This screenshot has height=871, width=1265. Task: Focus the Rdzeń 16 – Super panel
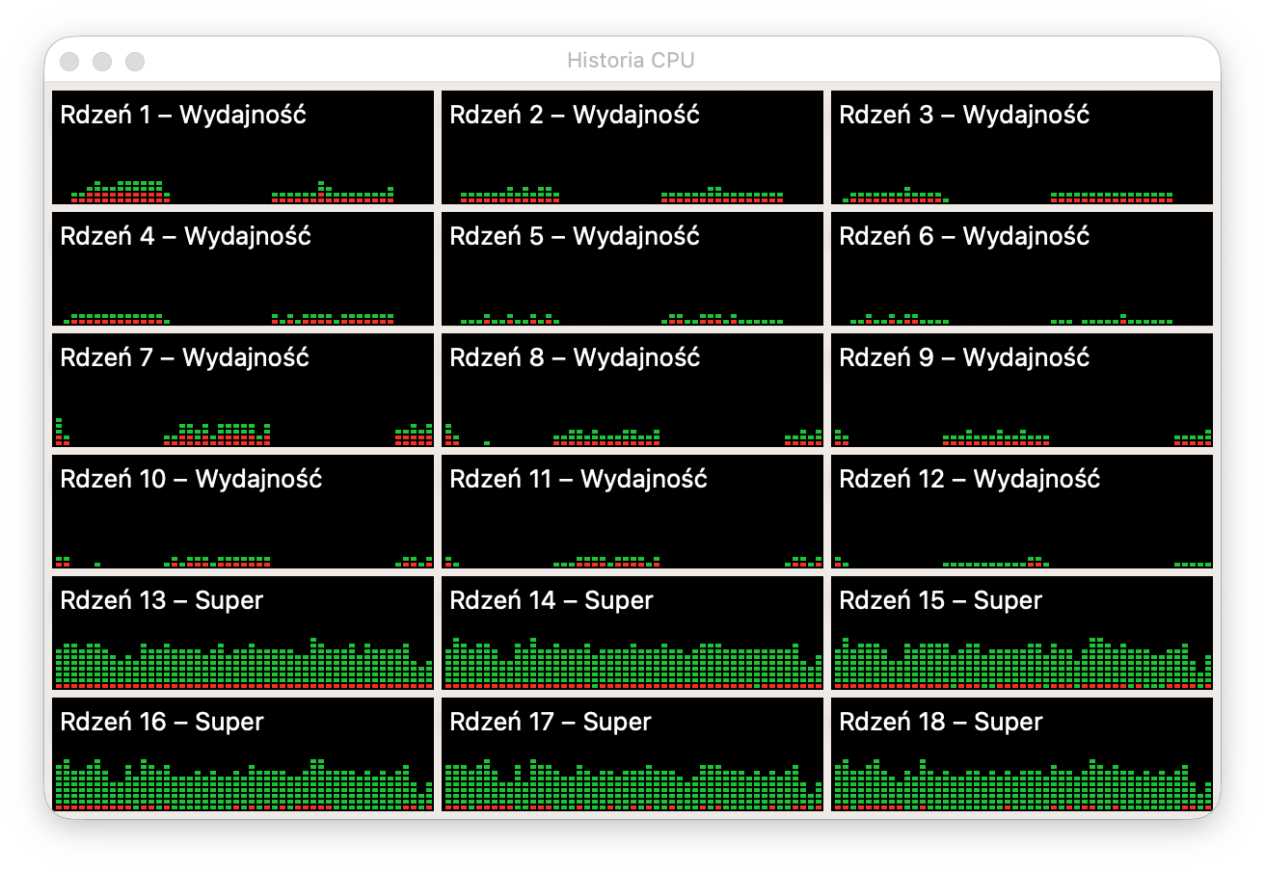[243, 754]
